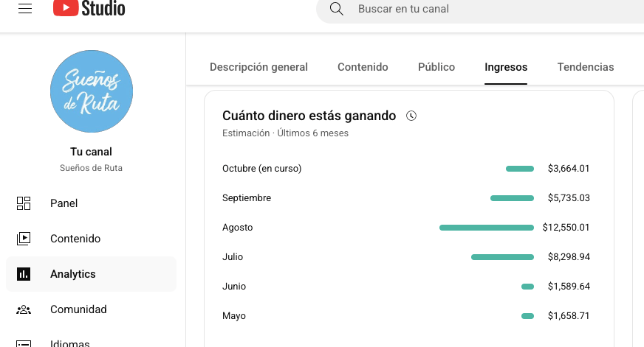
Task: Select the Mayo row label
Action: [234, 316]
